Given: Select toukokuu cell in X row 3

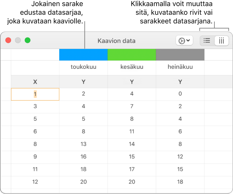Looking at the screenshot, I should [x=83, y=107].
